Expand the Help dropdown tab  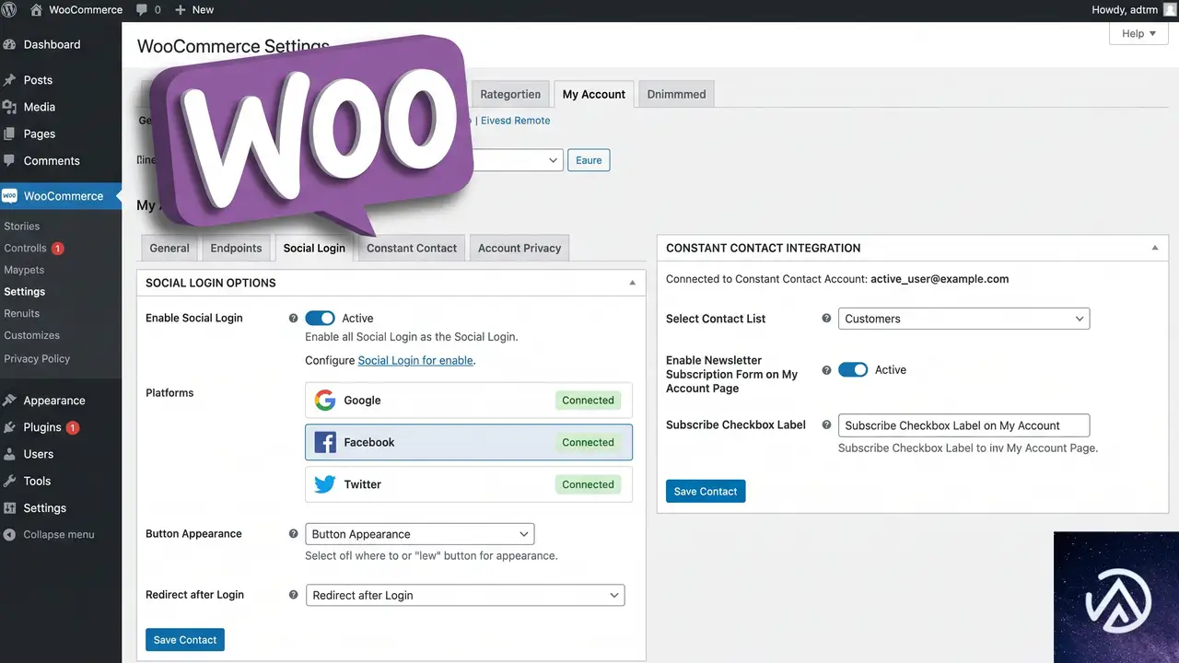[x=1138, y=34]
